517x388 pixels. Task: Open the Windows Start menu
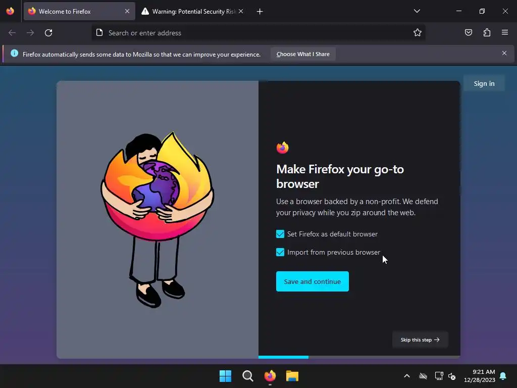pos(226,376)
